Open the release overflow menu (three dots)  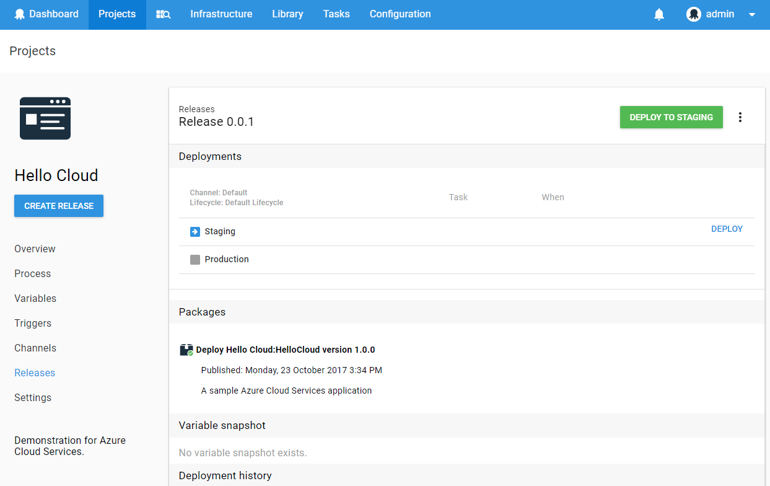(740, 117)
